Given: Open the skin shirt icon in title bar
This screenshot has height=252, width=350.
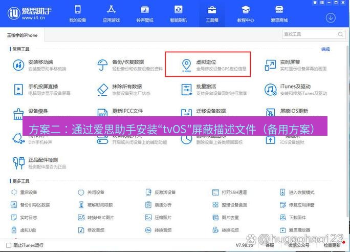Looking at the screenshot, I should coord(315,3).
